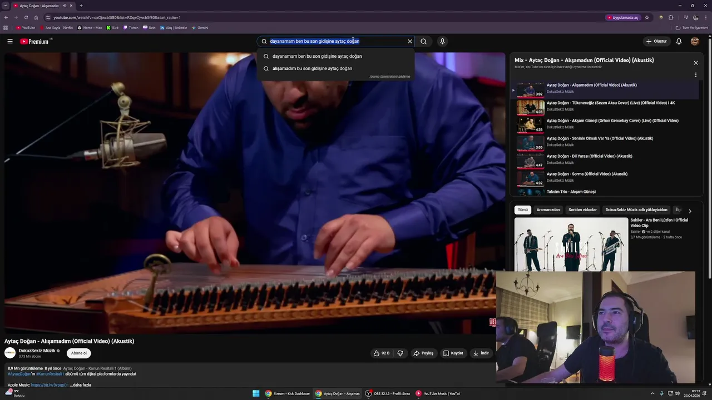Open the 'Ana Sayfa - Netflix' bookmark
712x400 pixels.
pos(56,28)
